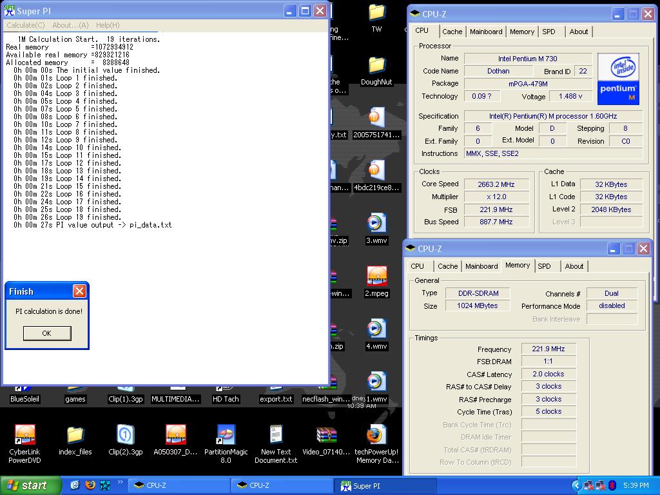Switch to Cache tab in Processor CPU-Z window

(452, 32)
